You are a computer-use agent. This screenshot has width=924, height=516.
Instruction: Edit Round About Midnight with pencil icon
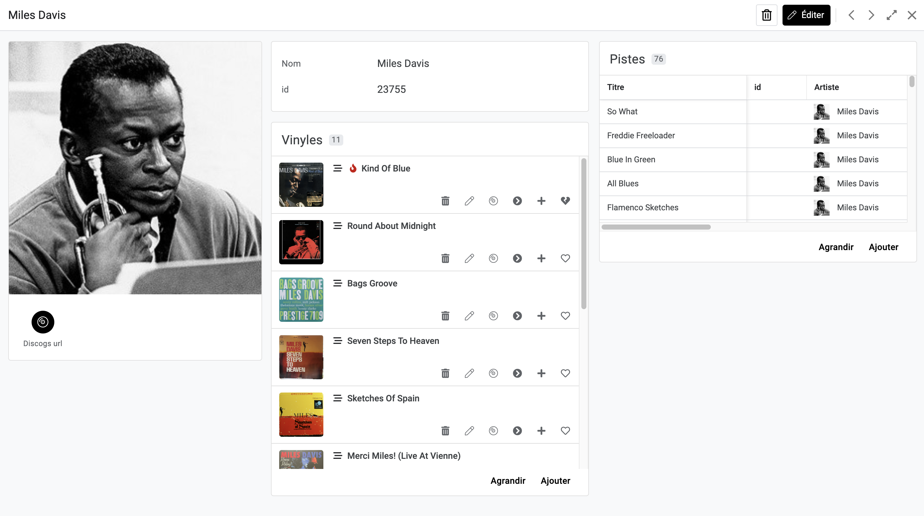click(469, 258)
